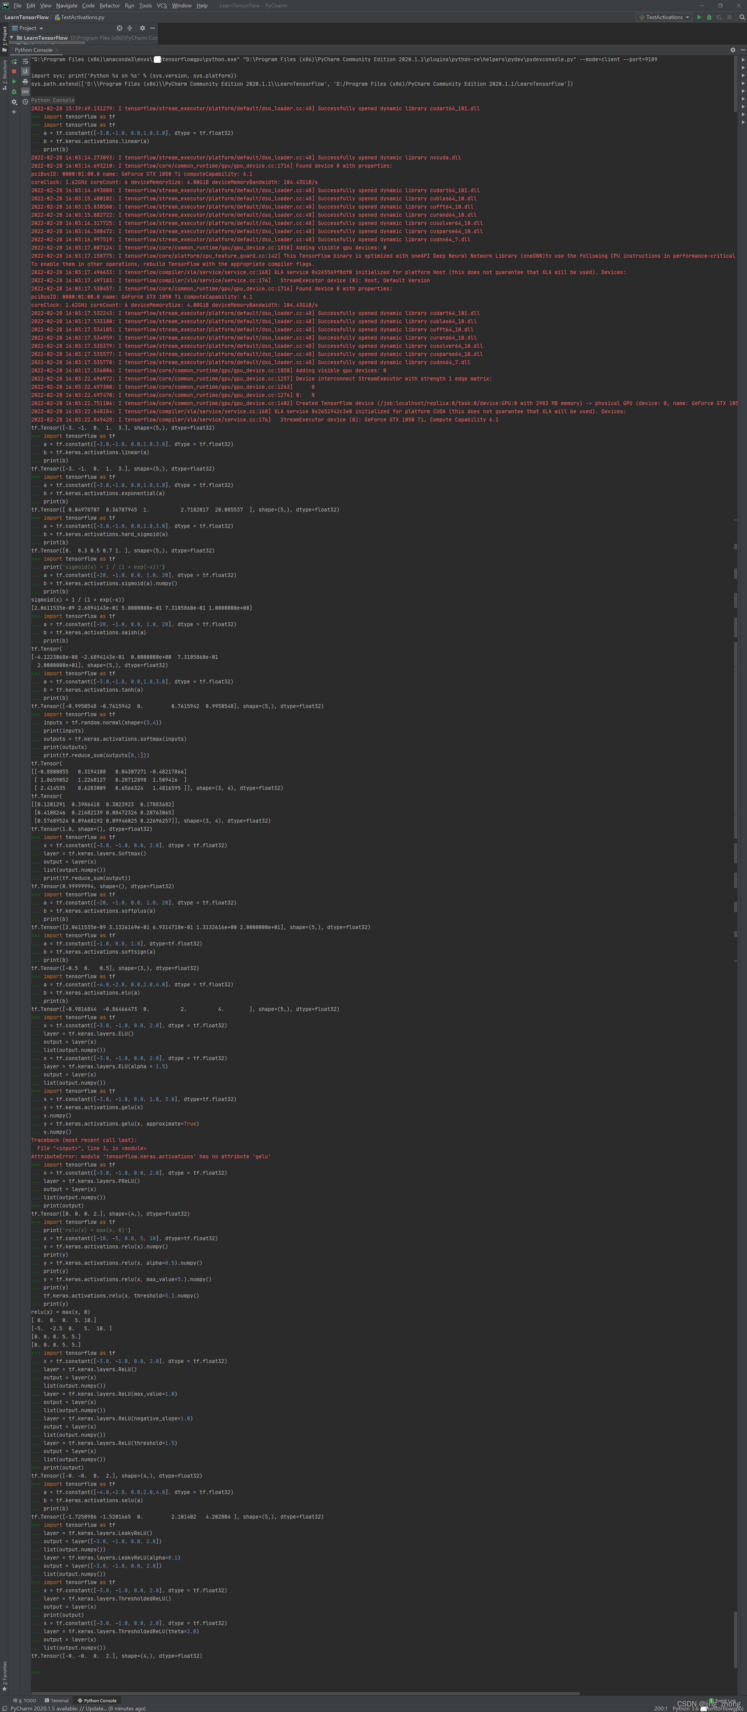Click the AttributeError gelu traceback line
Screen dimensions: 747x1712
(151, 1156)
